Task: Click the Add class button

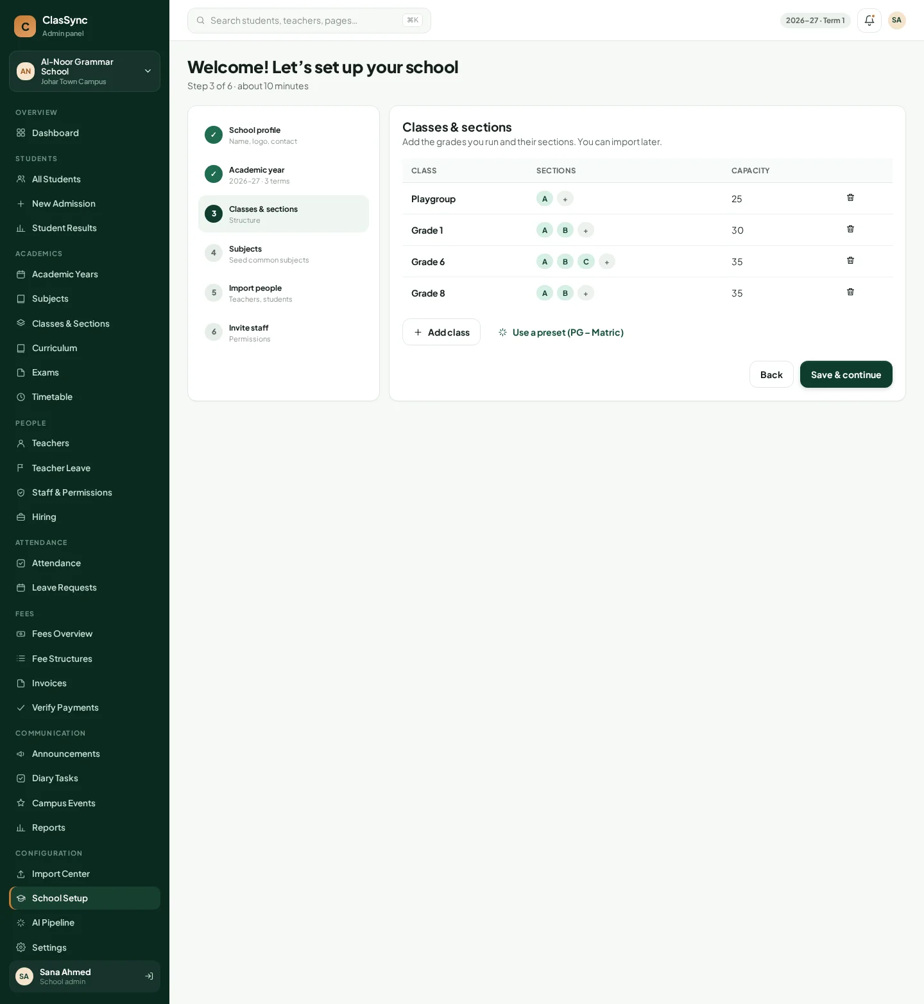Action: point(441,332)
